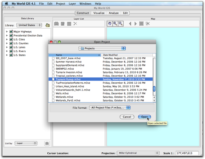Select Summer Harvest.m3vz file
The width and height of the screenshot is (205, 159).
coord(101,62)
